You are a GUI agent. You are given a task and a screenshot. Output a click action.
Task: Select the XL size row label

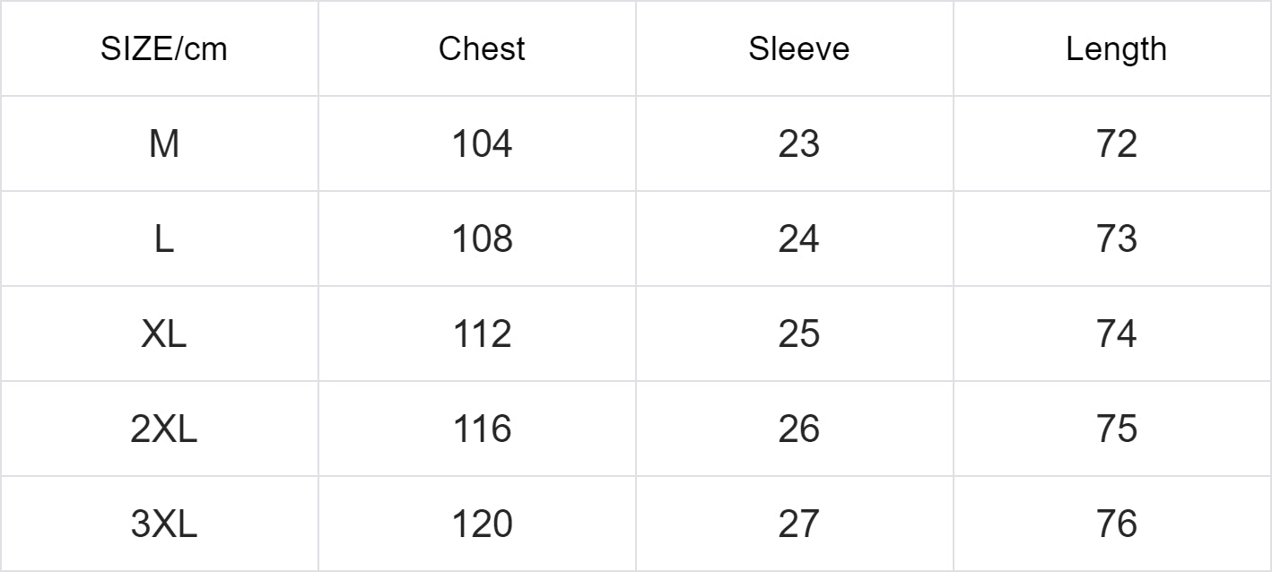click(x=163, y=334)
